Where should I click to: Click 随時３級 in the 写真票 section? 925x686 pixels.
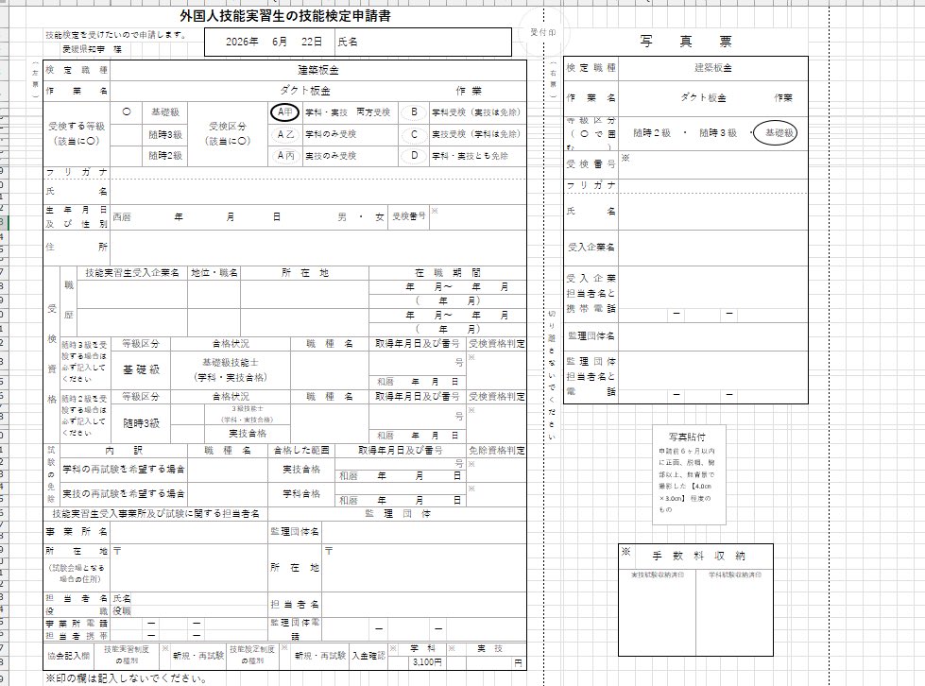(718, 133)
